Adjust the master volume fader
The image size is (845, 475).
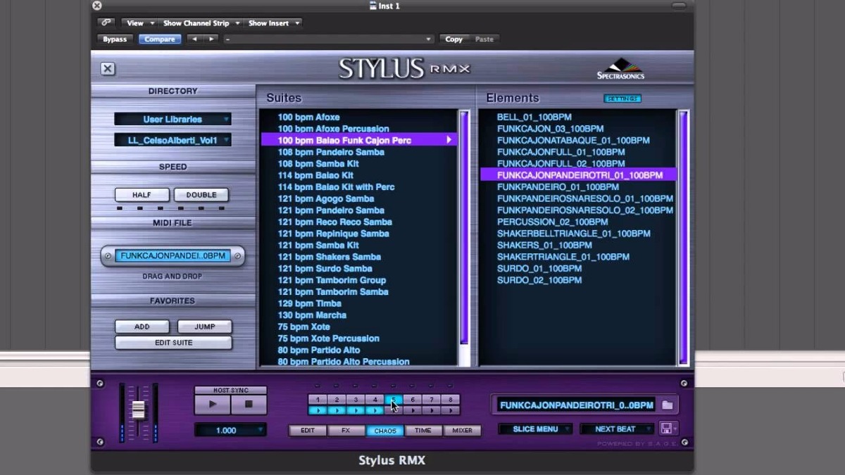click(138, 410)
